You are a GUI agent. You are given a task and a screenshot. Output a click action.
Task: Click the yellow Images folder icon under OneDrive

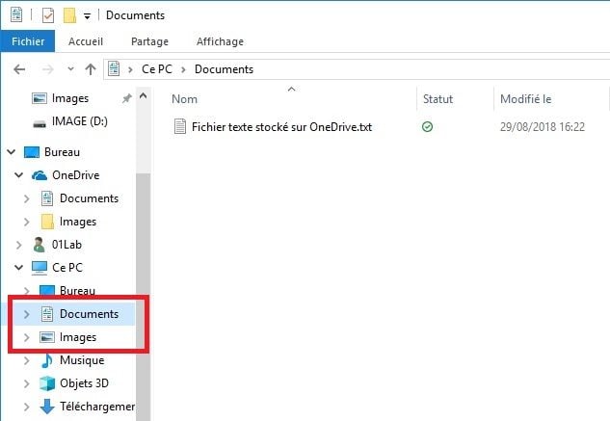point(47,222)
